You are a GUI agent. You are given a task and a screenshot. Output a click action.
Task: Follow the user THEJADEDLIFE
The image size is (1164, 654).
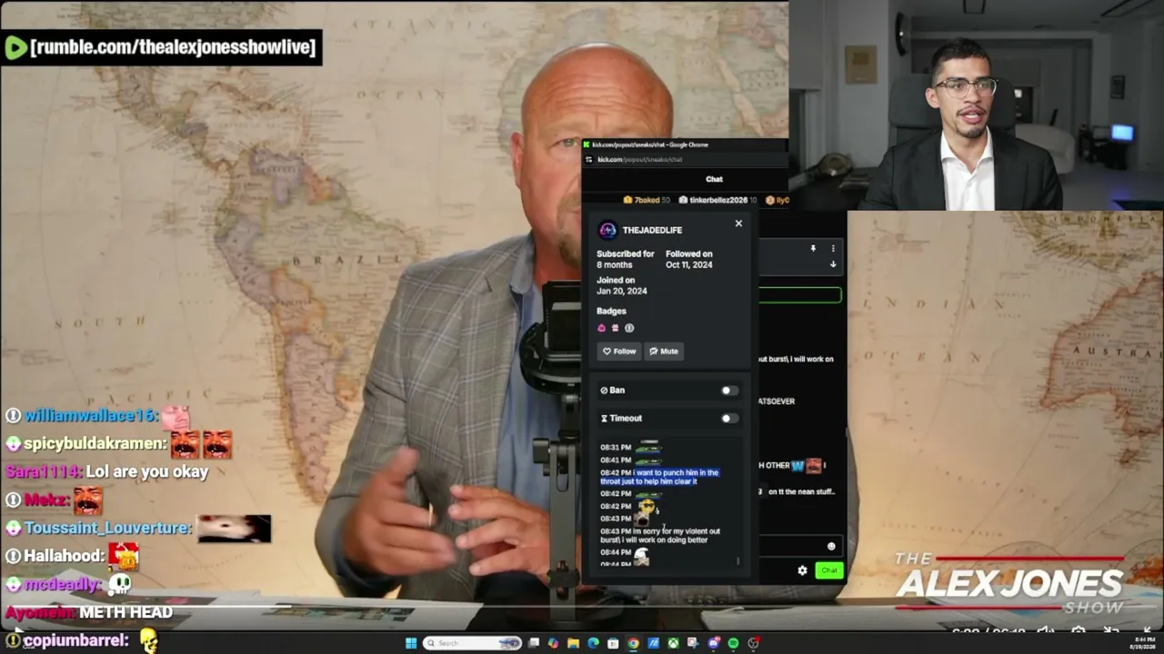click(x=619, y=352)
